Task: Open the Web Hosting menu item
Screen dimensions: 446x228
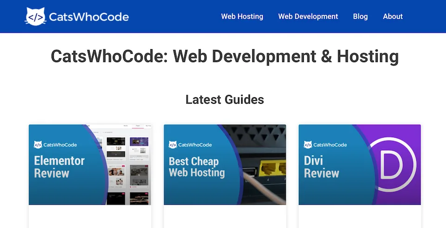Action: click(x=242, y=16)
